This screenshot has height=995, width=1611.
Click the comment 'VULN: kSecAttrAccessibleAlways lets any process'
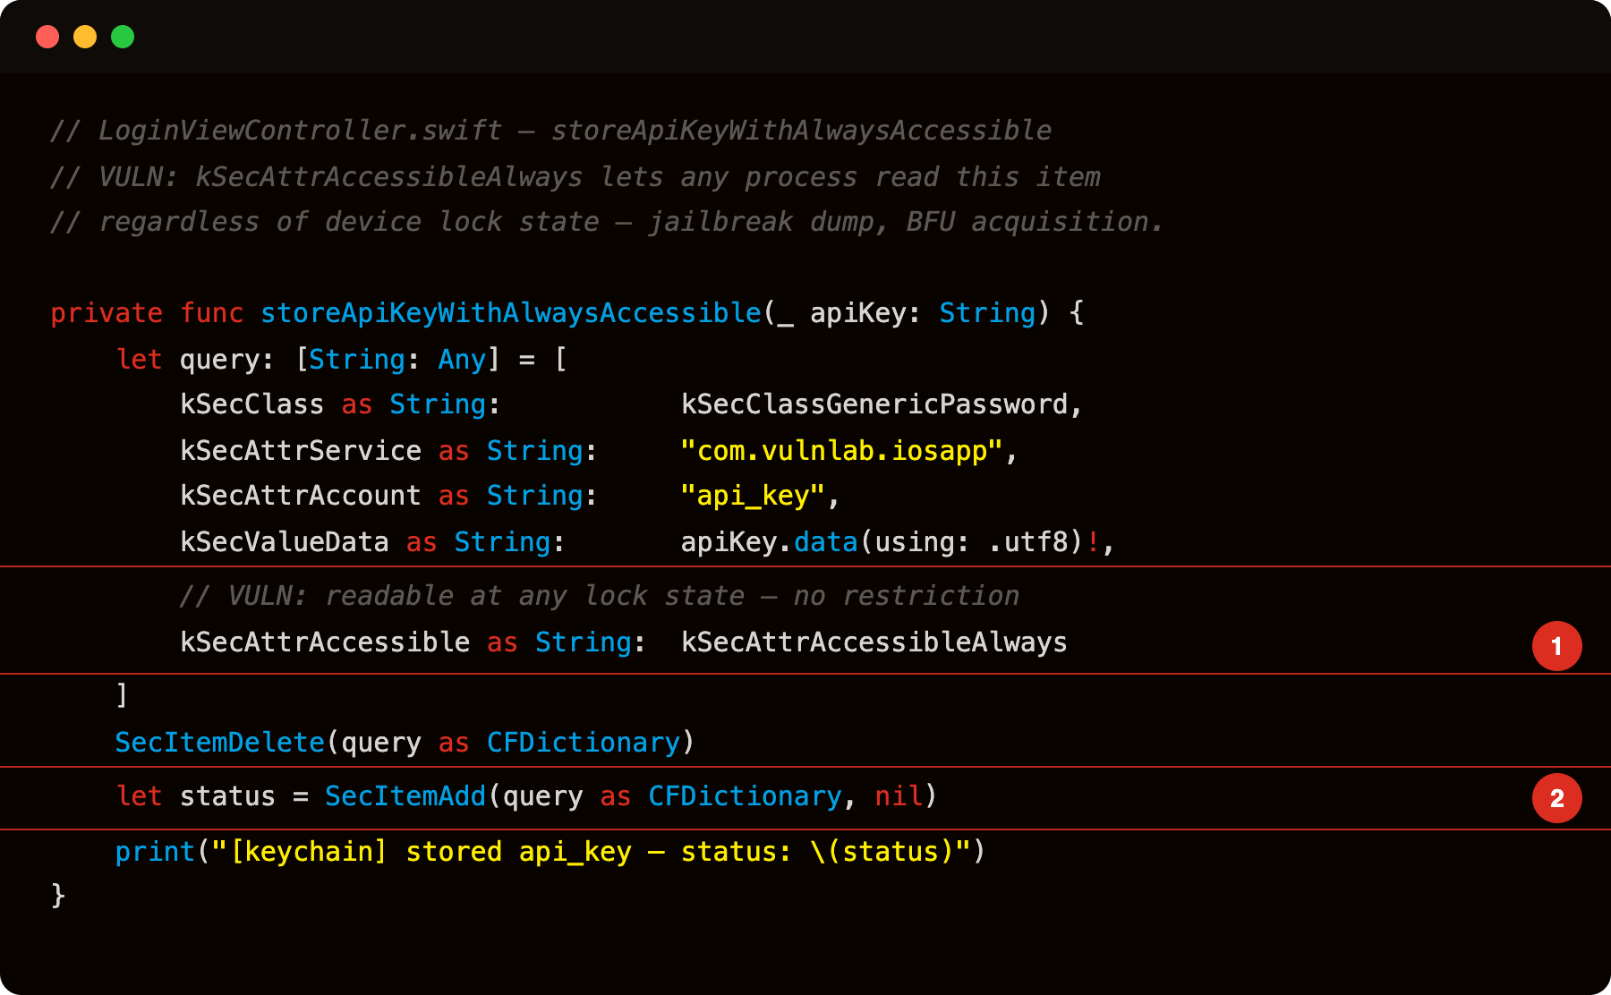tap(575, 177)
